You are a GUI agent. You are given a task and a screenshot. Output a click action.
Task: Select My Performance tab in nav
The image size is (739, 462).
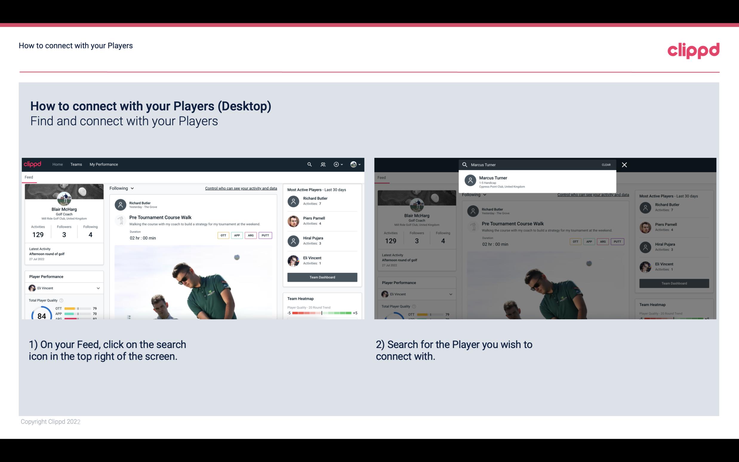(103, 164)
